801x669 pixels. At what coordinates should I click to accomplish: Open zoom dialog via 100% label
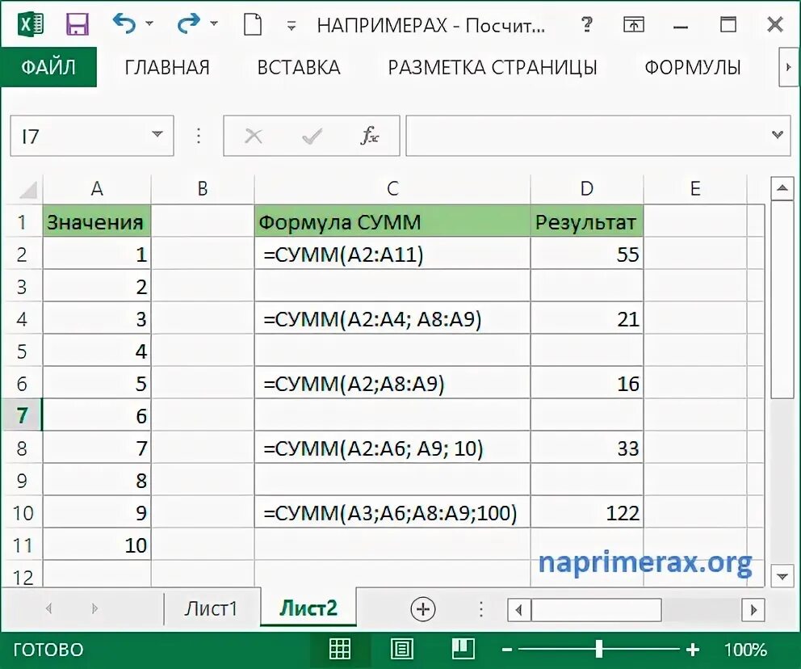pyautogui.click(x=745, y=650)
